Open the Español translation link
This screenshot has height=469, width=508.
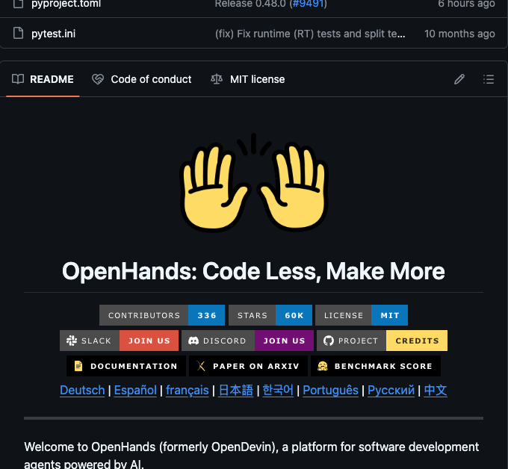click(135, 391)
